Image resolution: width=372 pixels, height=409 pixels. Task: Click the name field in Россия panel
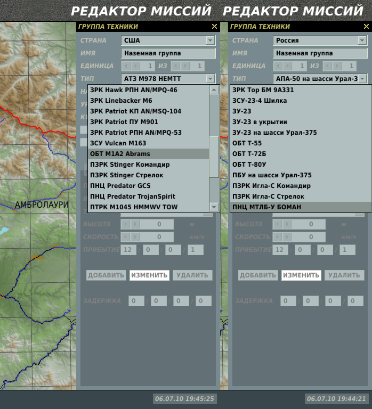[x=320, y=53]
